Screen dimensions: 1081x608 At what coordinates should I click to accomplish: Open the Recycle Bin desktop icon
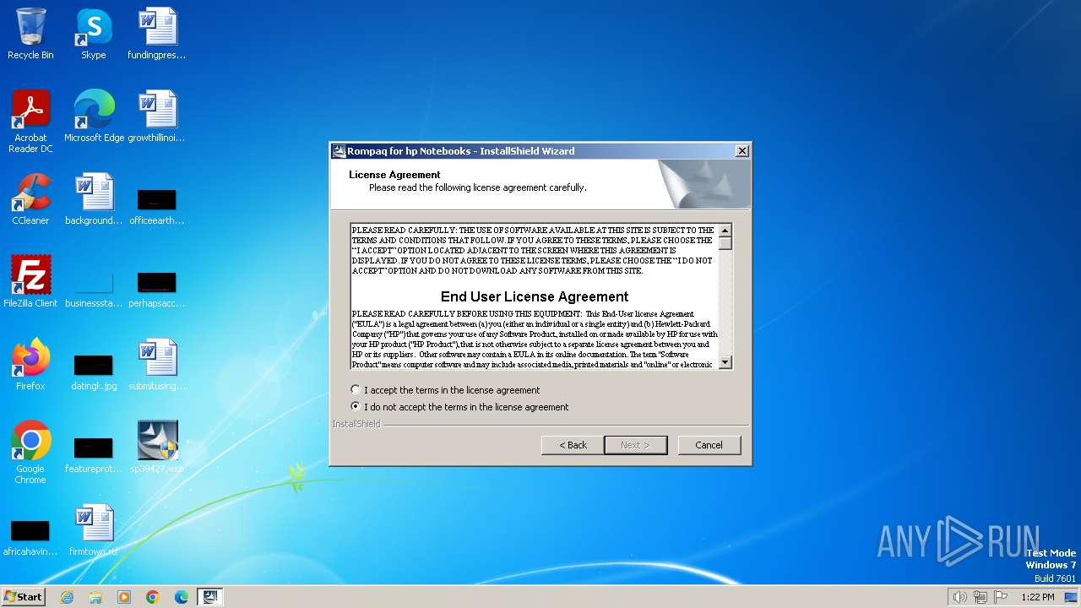(30, 34)
